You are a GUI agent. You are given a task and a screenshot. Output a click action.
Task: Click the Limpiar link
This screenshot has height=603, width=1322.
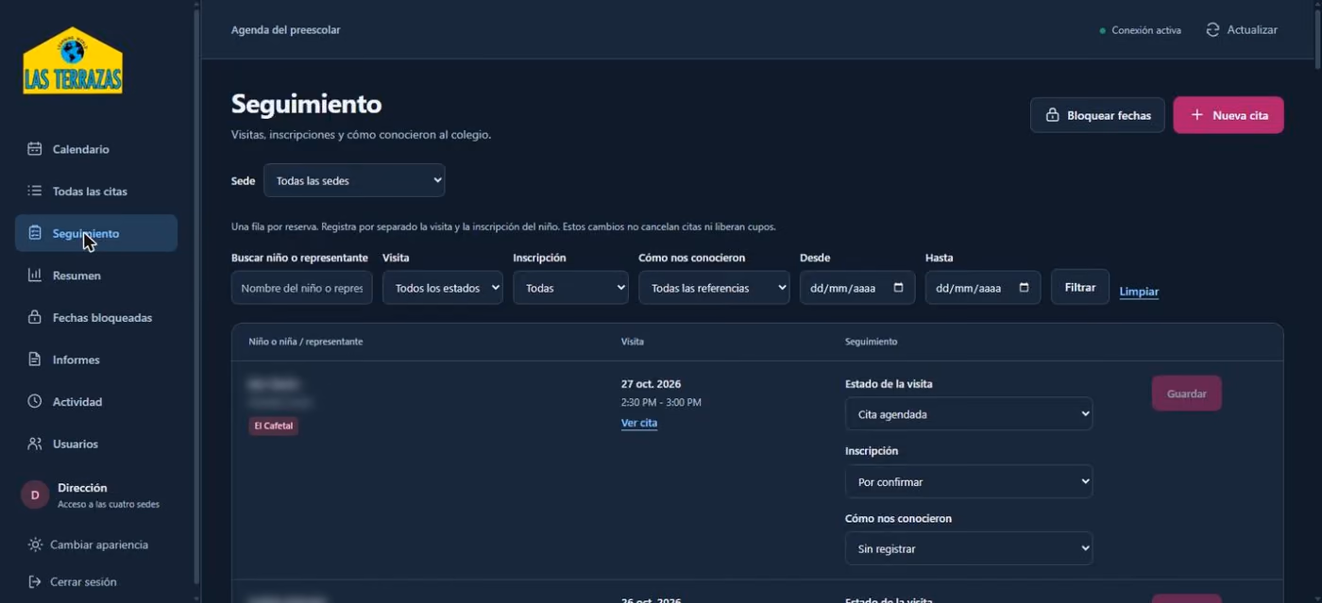pos(1139,292)
